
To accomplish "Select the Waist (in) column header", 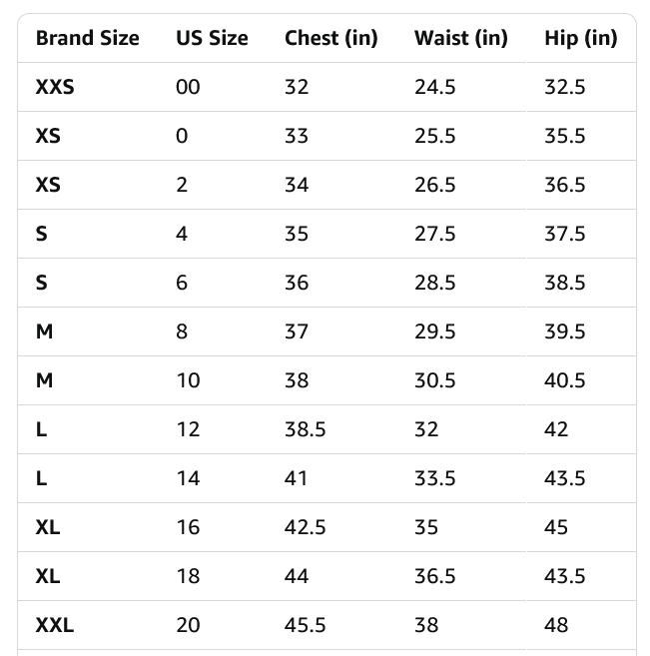I will click(x=460, y=39).
